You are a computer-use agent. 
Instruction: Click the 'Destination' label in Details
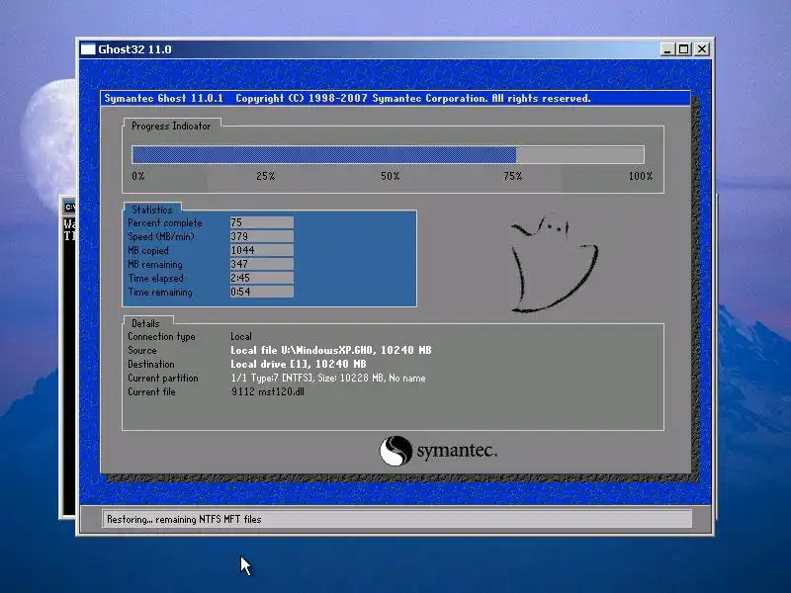coord(151,364)
